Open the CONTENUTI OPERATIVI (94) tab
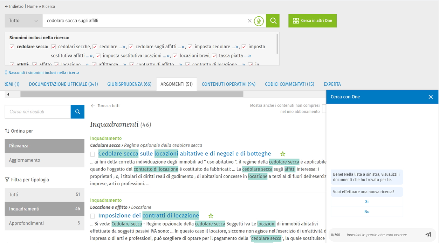Image resolution: width=439 pixels, height=243 pixels. click(x=228, y=84)
